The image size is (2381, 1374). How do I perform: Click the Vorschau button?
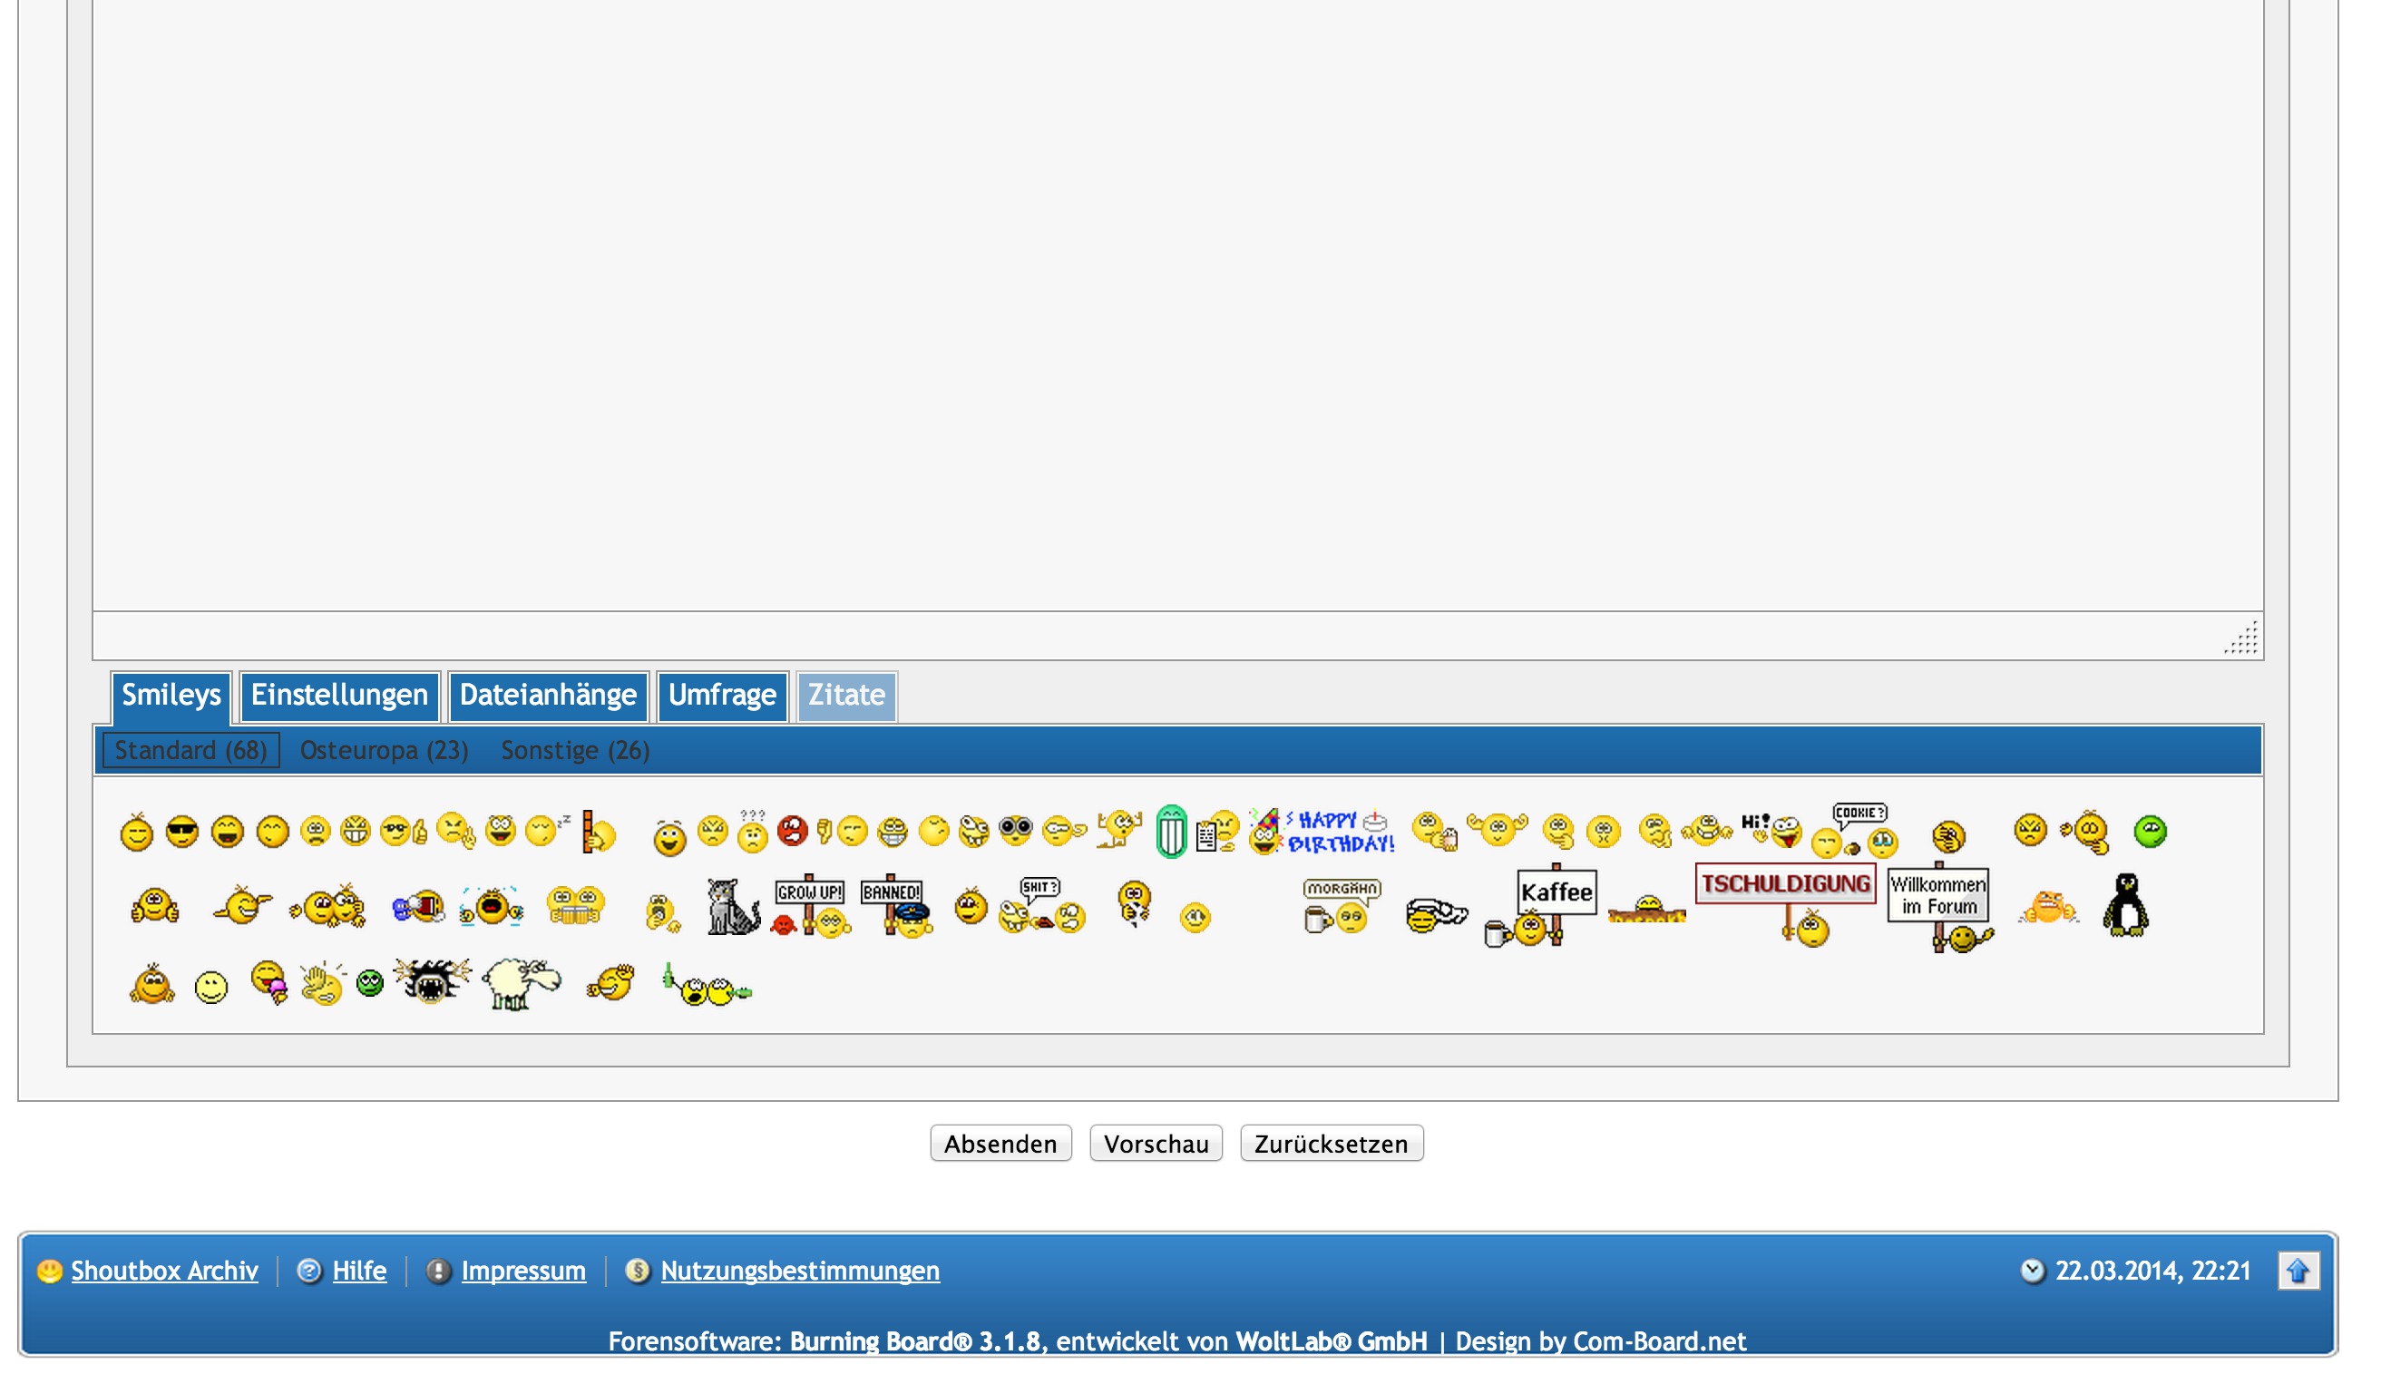1155,1144
